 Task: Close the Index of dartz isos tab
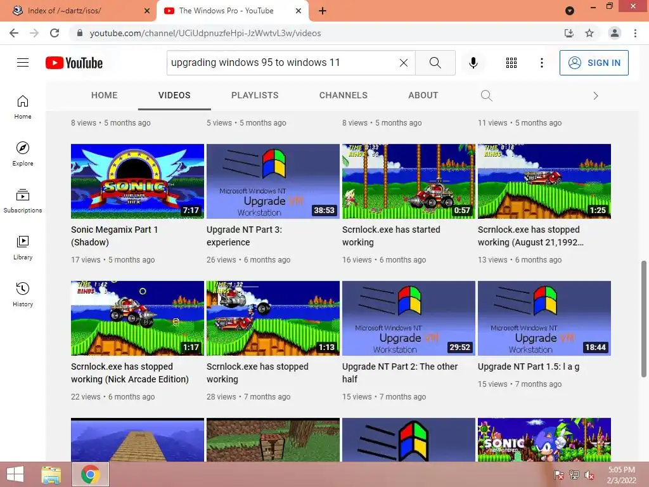pos(147,11)
